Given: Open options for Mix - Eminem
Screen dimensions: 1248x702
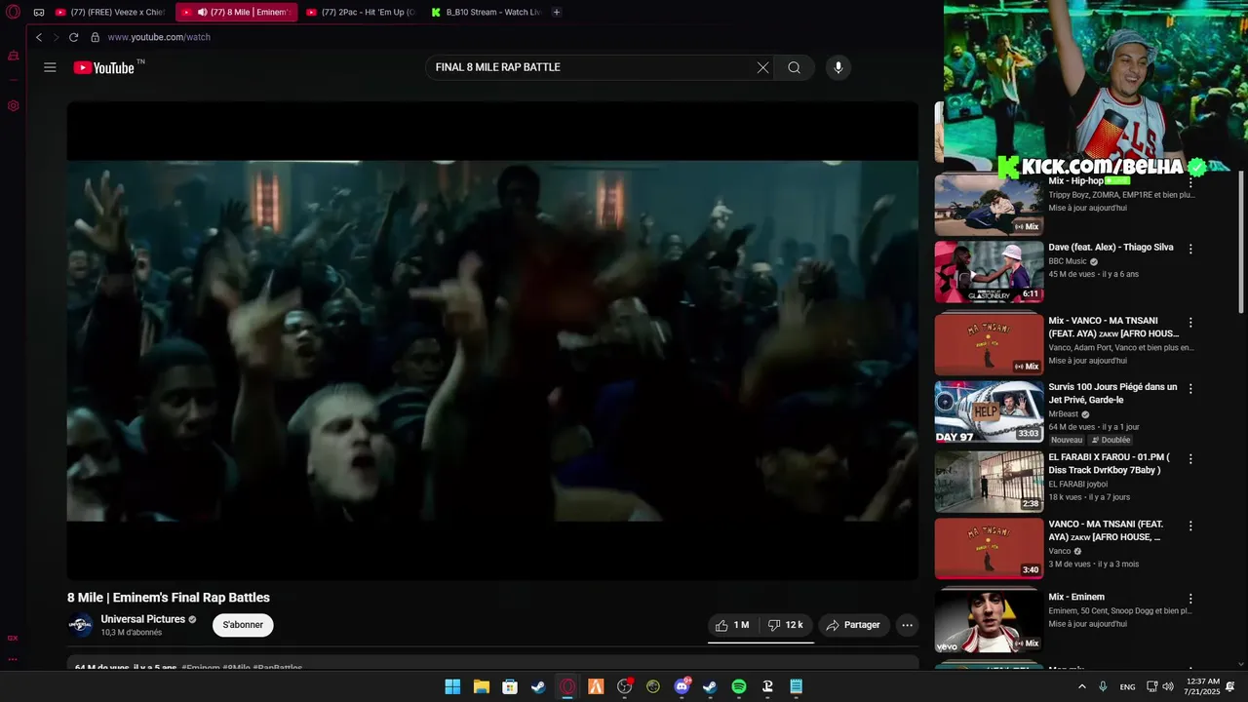Looking at the screenshot, I should 1190,599.
